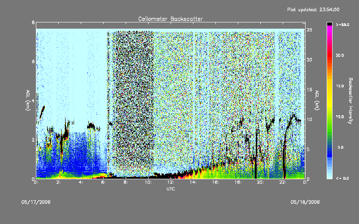Click the 10.0 colorbar tick label
Screen dimensions: 359x224
[x=340, y=117]
